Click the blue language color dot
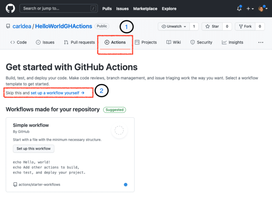 pos(126,185)
